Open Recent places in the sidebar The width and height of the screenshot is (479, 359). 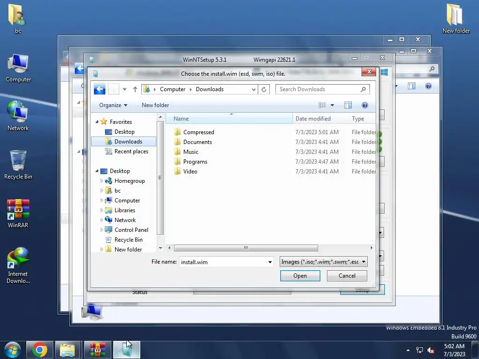(131, 151)
